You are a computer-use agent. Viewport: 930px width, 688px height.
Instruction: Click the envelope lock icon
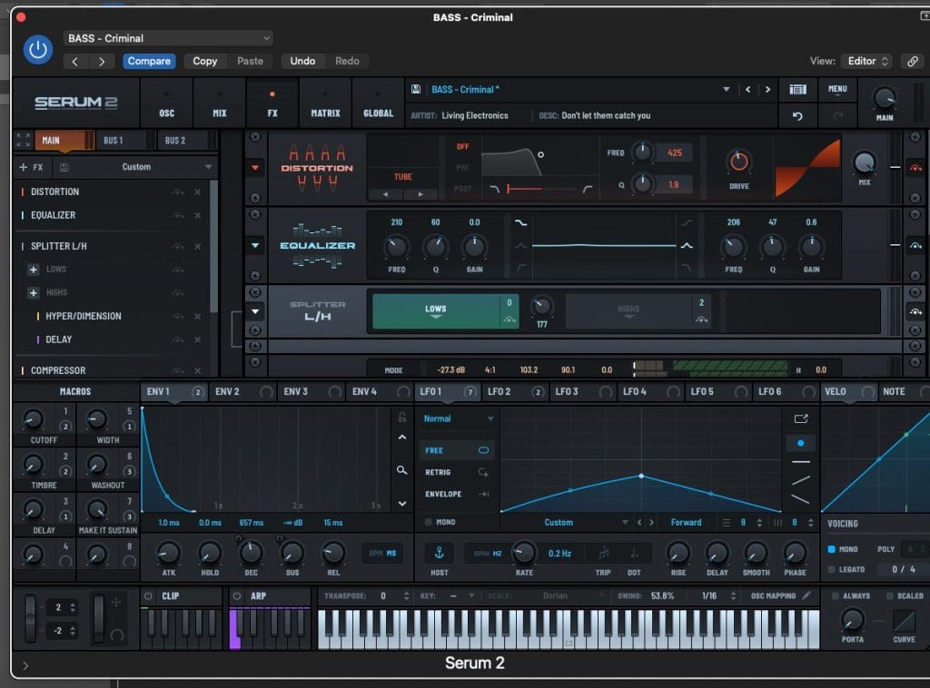point(401,418)
